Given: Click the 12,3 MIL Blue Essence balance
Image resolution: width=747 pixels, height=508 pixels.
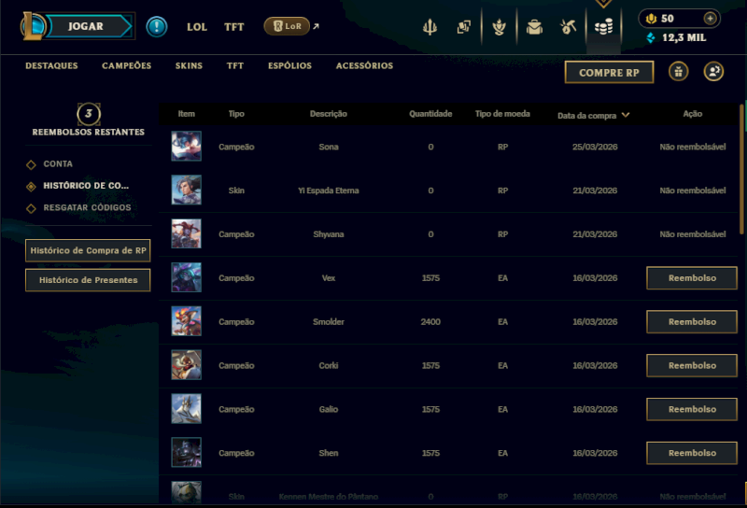Looking at the screenshot, I should click(684, 37).
